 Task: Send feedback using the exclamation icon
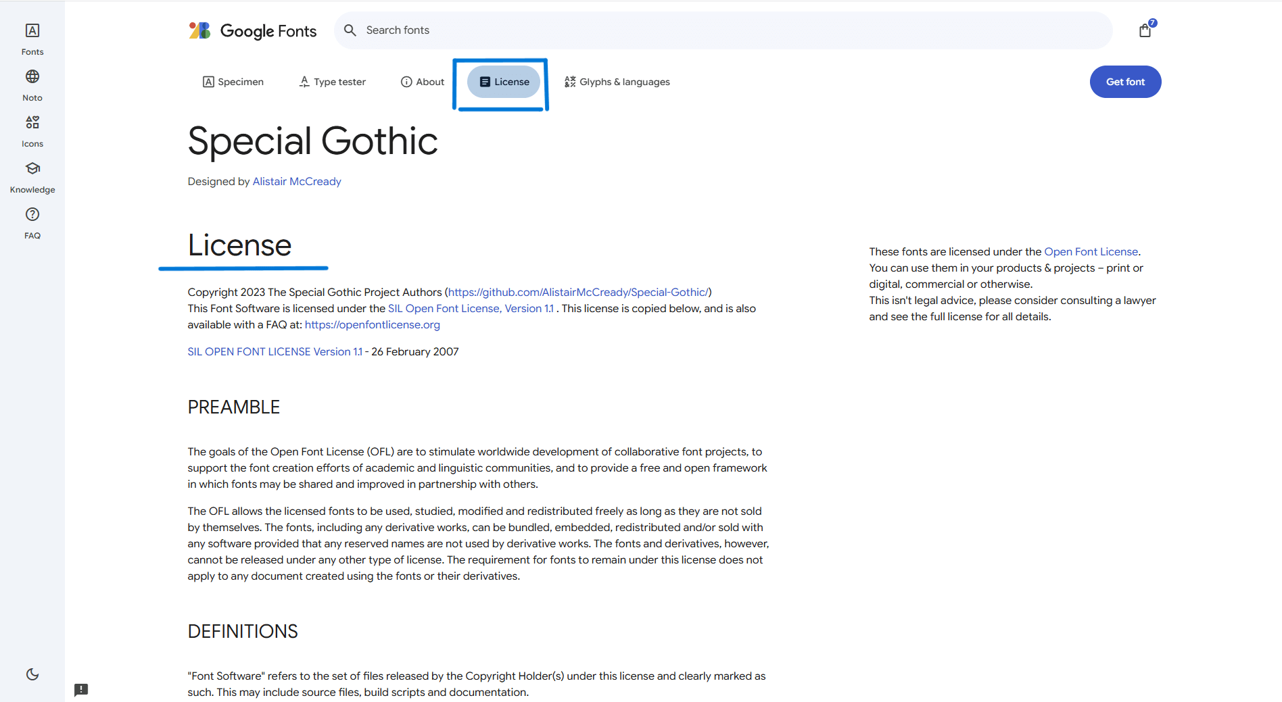click(81, 690)
